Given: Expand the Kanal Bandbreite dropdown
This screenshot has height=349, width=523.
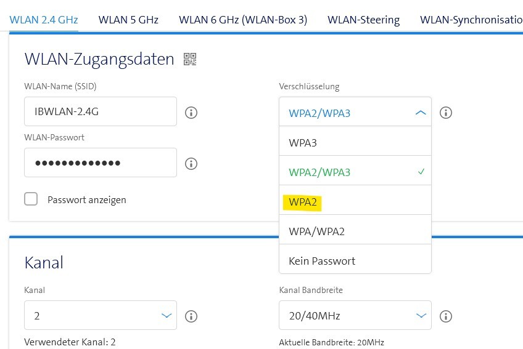Looking at the screenshot, I should click(355, 316).
